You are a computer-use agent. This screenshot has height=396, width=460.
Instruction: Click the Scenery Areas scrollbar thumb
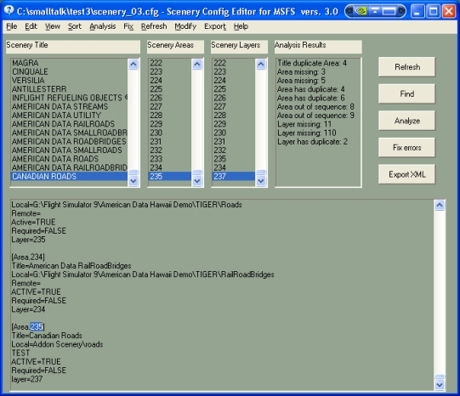[197, 173]
